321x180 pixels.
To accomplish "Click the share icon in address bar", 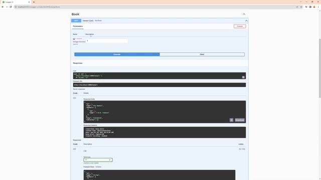I will coord(297,6).
